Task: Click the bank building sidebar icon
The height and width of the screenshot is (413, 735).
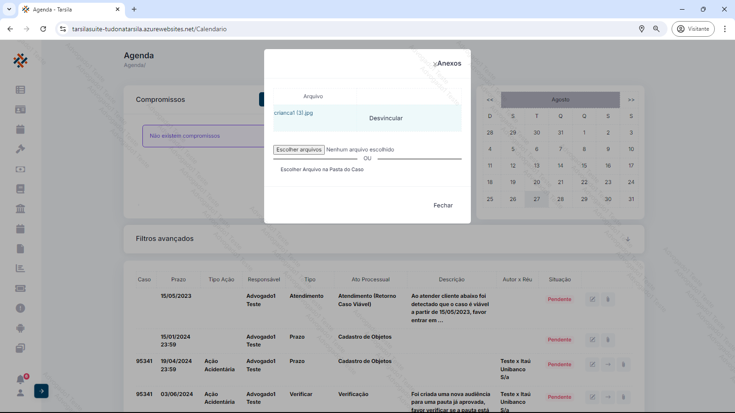Action: coord(20,209)
